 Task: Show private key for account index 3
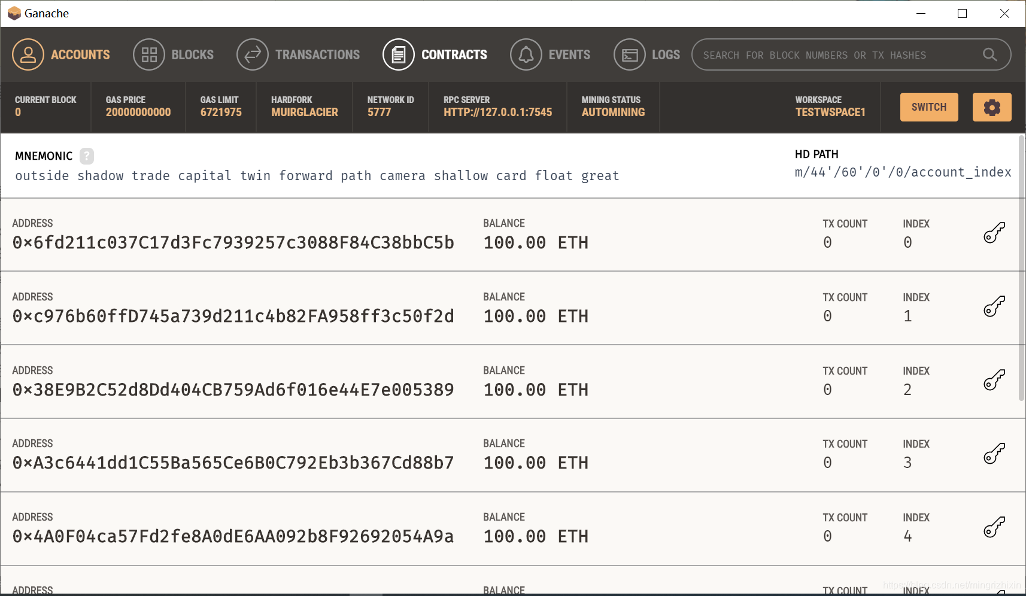point(994,454)
